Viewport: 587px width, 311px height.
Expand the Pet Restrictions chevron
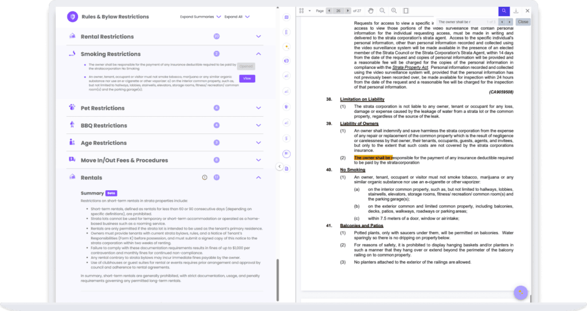coord(259,108)
